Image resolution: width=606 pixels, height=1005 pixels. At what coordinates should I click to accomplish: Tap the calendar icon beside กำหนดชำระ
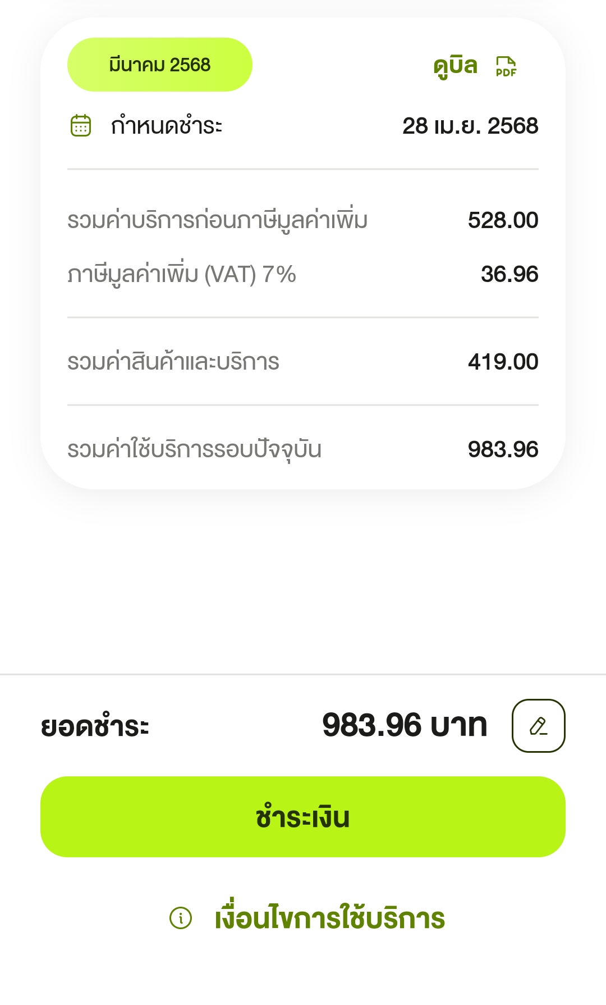pyautogui.click(x=81, y=125)
